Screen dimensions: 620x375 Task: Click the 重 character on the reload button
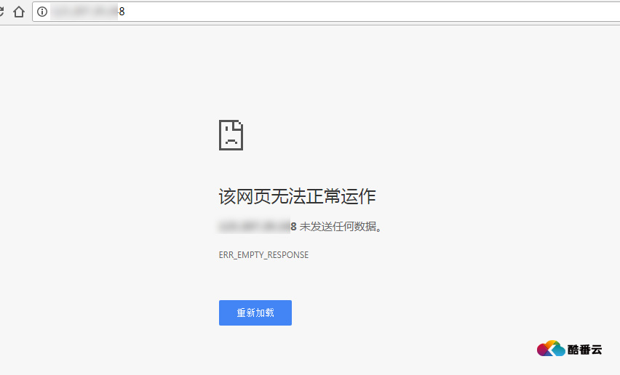tap(241, 313)
